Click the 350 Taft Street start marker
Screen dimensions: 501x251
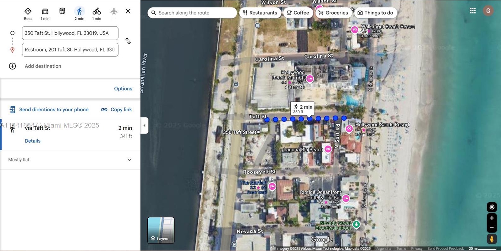pyautogui.click(x=259, y=132)
